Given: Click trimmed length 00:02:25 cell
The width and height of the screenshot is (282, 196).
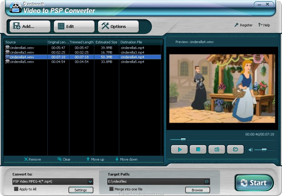Looking at the screenshot, I should (x=82, y=52).
